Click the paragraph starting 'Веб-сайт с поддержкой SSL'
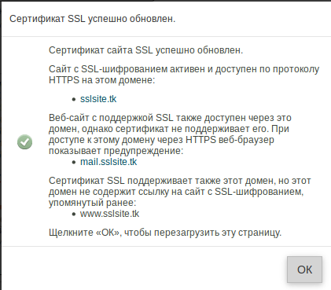Screen dimensions: 331x290 click(x=170, y=134)
